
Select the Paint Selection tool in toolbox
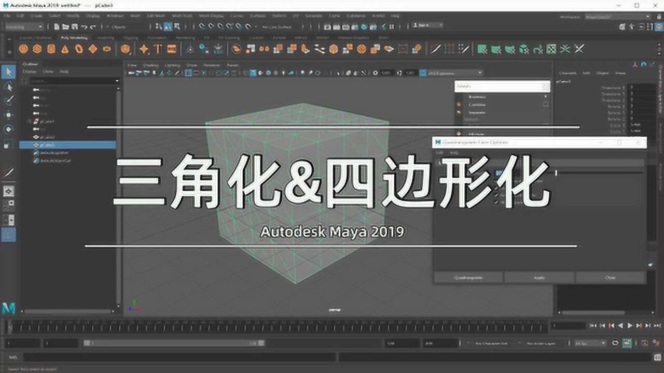point(8,101)
